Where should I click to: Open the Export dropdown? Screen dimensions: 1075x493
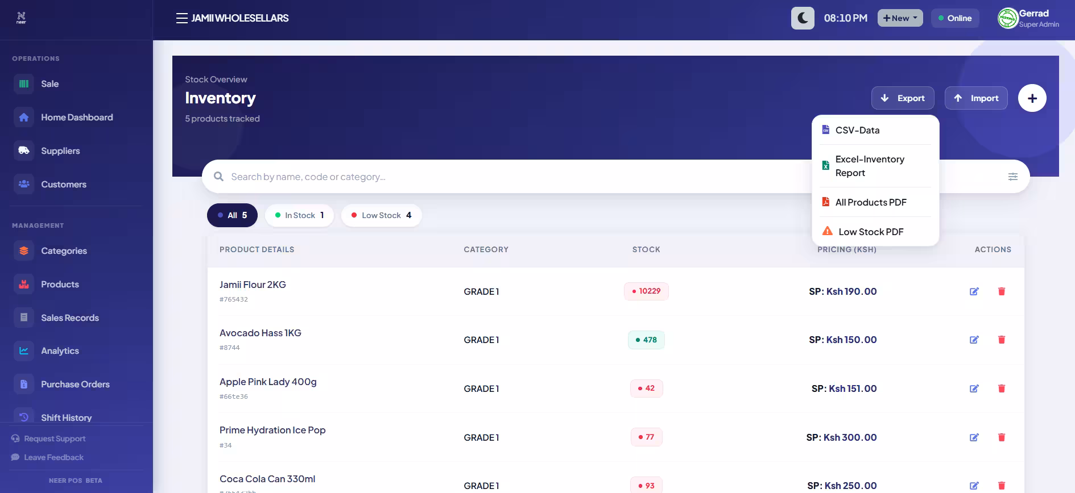[903, 98]
